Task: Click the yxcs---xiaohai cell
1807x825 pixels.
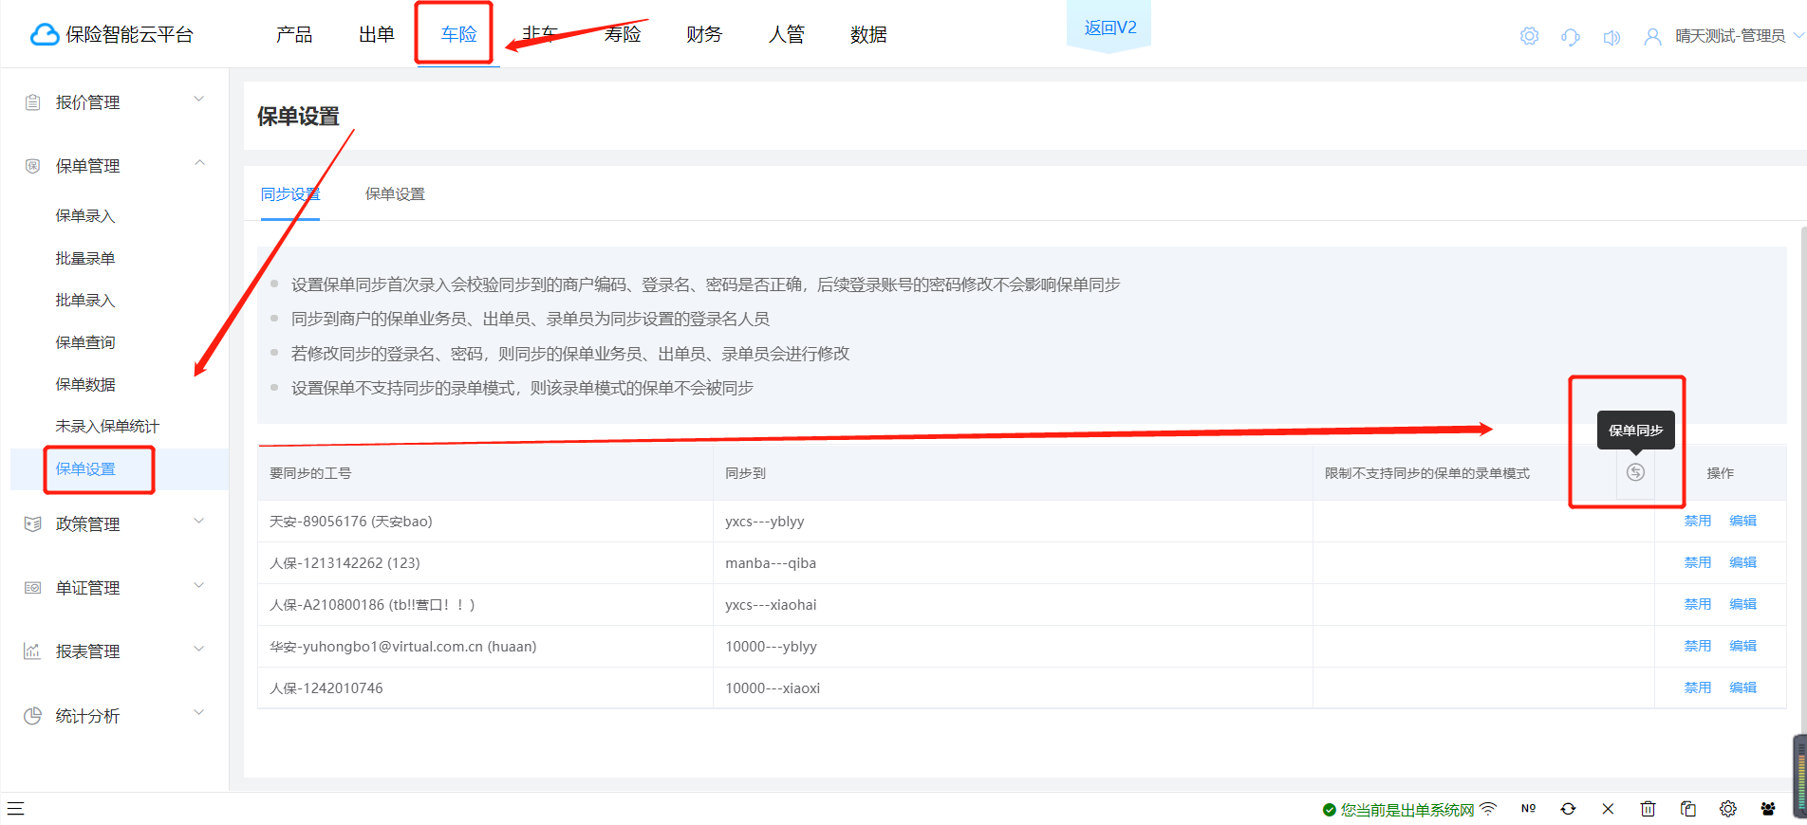Action: click(1013, 605)
